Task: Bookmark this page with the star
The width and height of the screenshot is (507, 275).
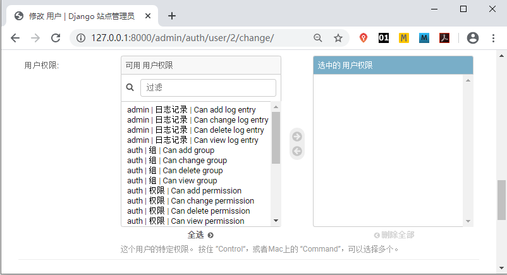Action: pyautogui.click(x=338, y=38)
